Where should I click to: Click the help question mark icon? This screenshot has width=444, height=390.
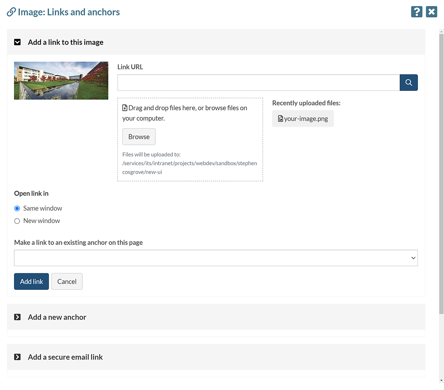point(416,12)
